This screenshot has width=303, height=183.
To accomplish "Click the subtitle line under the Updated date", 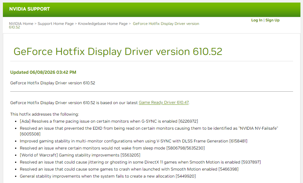I will [52, 83].
